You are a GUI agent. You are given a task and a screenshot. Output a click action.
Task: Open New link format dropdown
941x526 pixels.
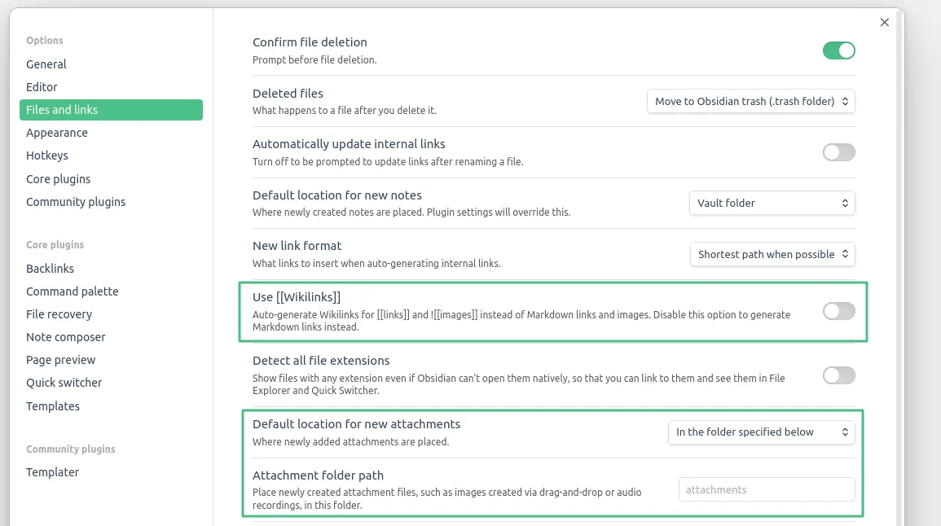tap(772, 254)
